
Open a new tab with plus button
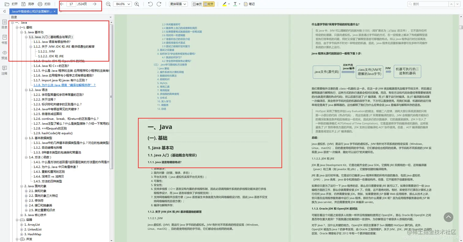pos(60,11)
